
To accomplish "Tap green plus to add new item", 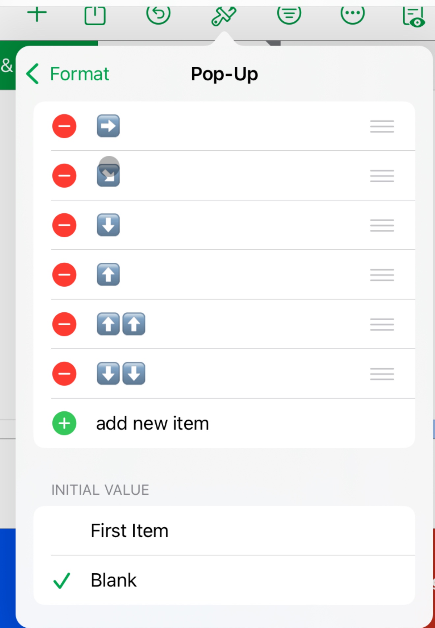I will tap(64, 423).
